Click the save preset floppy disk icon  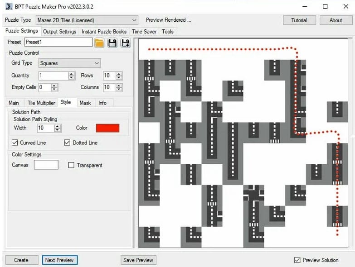pyautogui.click(x=112, y=43)
